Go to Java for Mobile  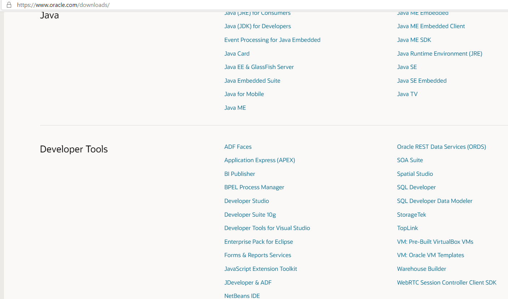[x=244, y=94]
